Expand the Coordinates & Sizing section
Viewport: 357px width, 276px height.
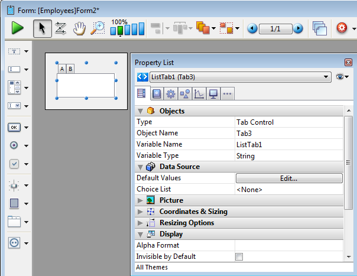(x=140, y=212)
